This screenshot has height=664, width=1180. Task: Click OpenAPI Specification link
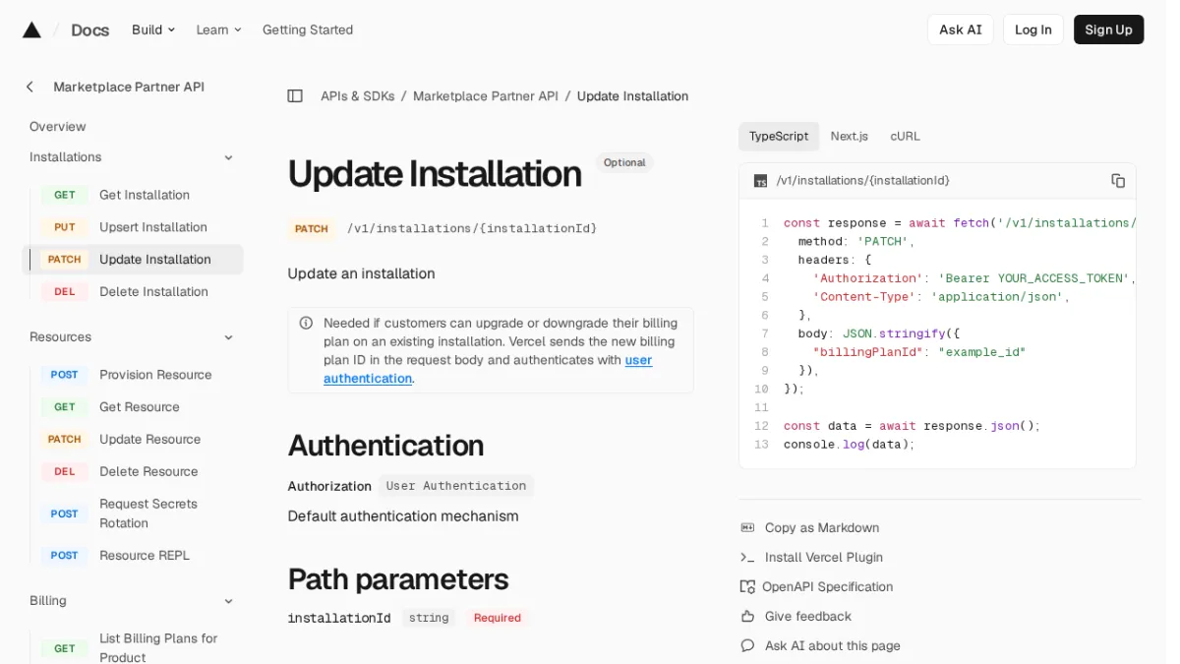click(x=828, y=586)
